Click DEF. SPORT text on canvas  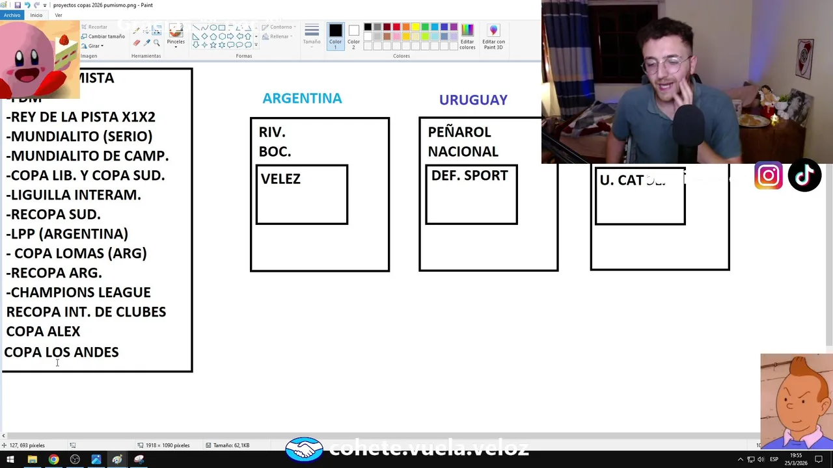(x=469, y=175)
